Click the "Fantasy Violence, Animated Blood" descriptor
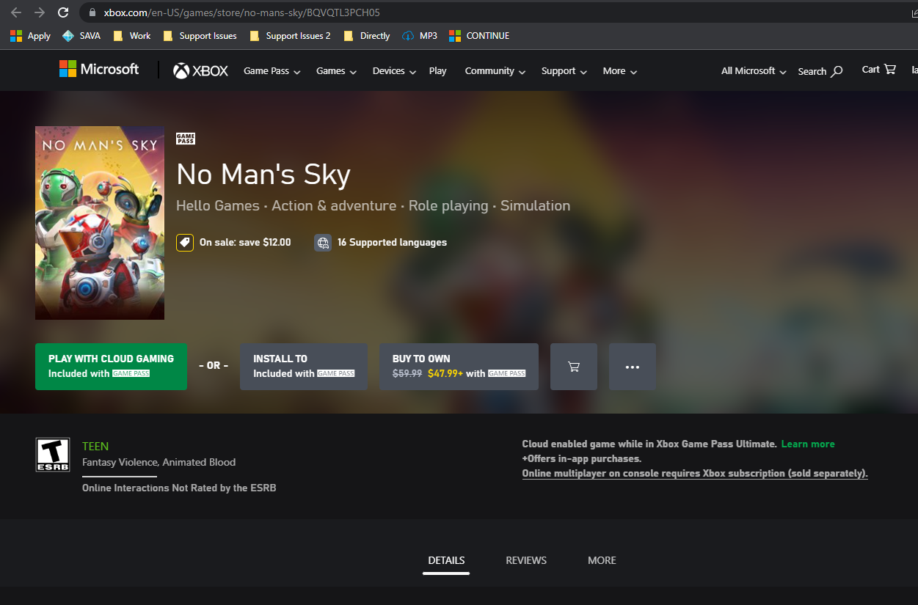918x605 pixels. tap(159, 462)
